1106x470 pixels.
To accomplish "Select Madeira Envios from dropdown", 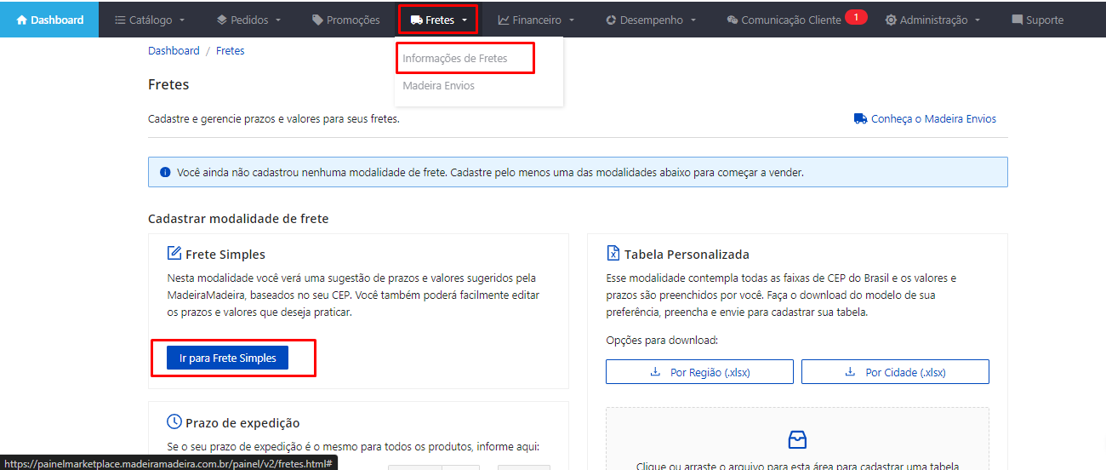I will (x=439, y=86).
